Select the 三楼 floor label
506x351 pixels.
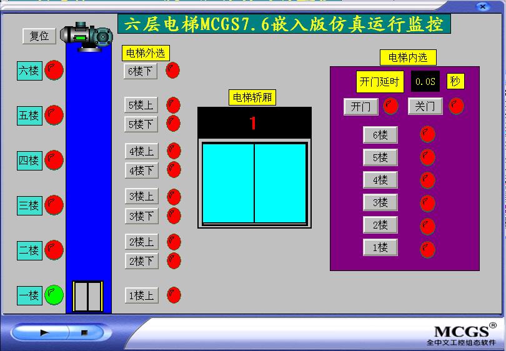[29, 205]
